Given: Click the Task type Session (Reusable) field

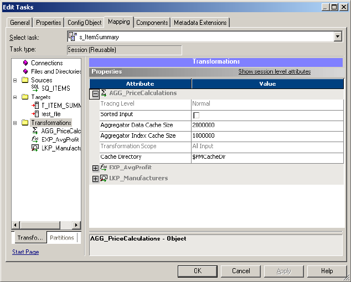Looking at the screenshot, I should (125, 50).
